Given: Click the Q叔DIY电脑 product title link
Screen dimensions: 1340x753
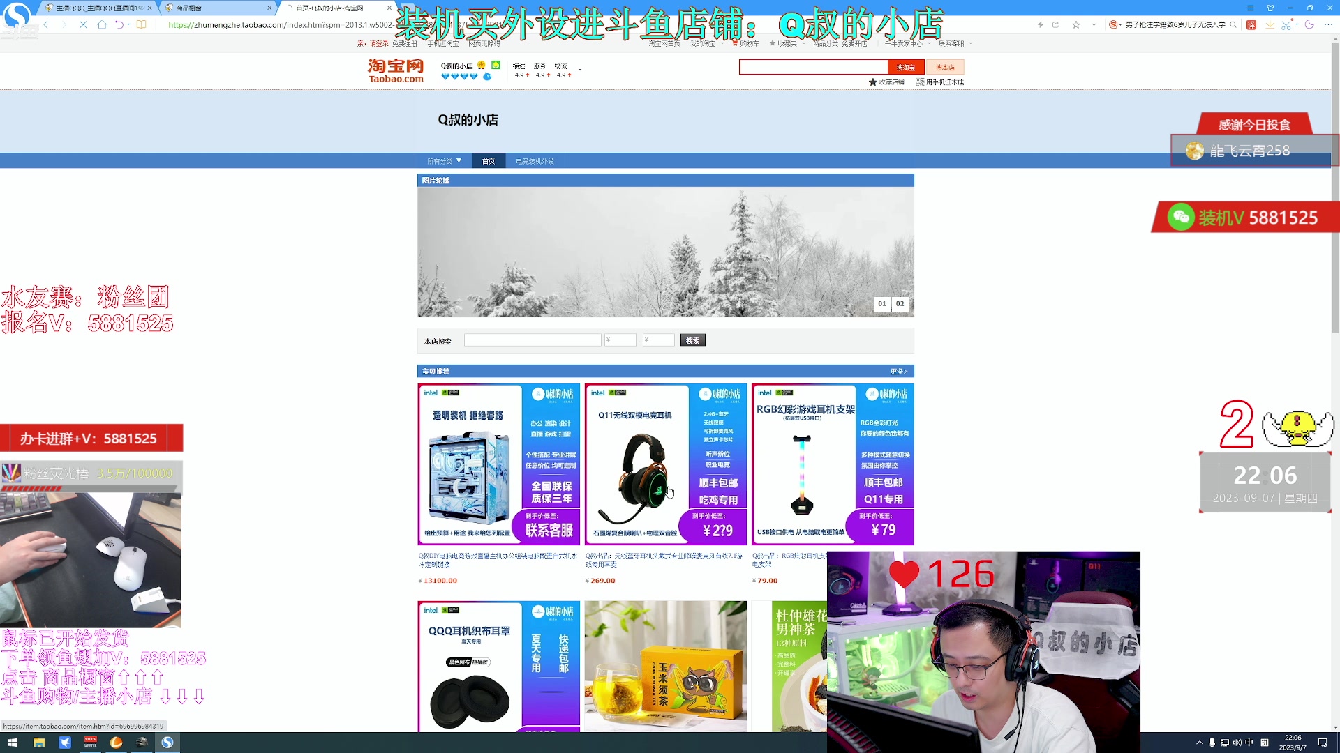Looking at the screenshot, I should [498, 560].
